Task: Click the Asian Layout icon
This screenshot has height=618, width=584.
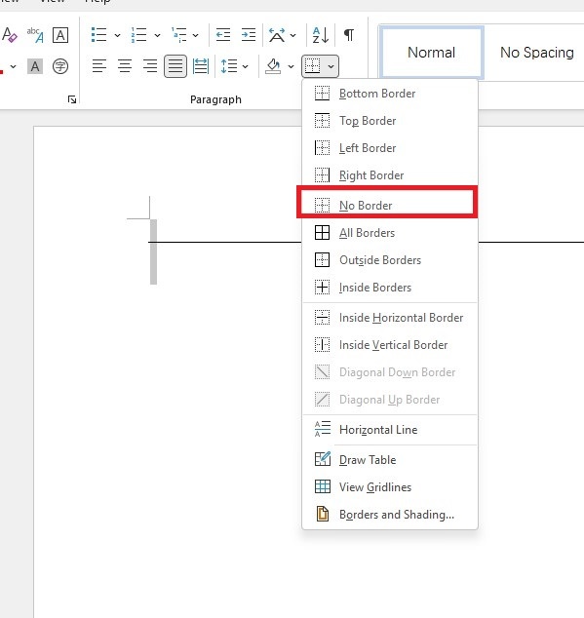Action: (277, 35)
